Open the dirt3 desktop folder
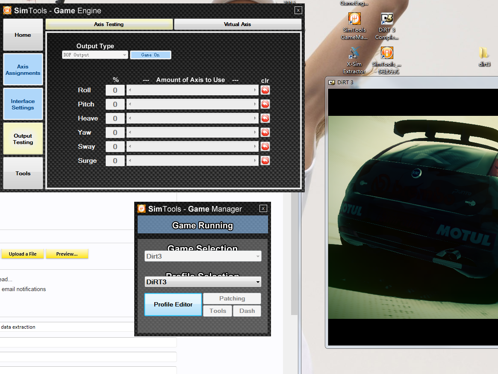 484,57
